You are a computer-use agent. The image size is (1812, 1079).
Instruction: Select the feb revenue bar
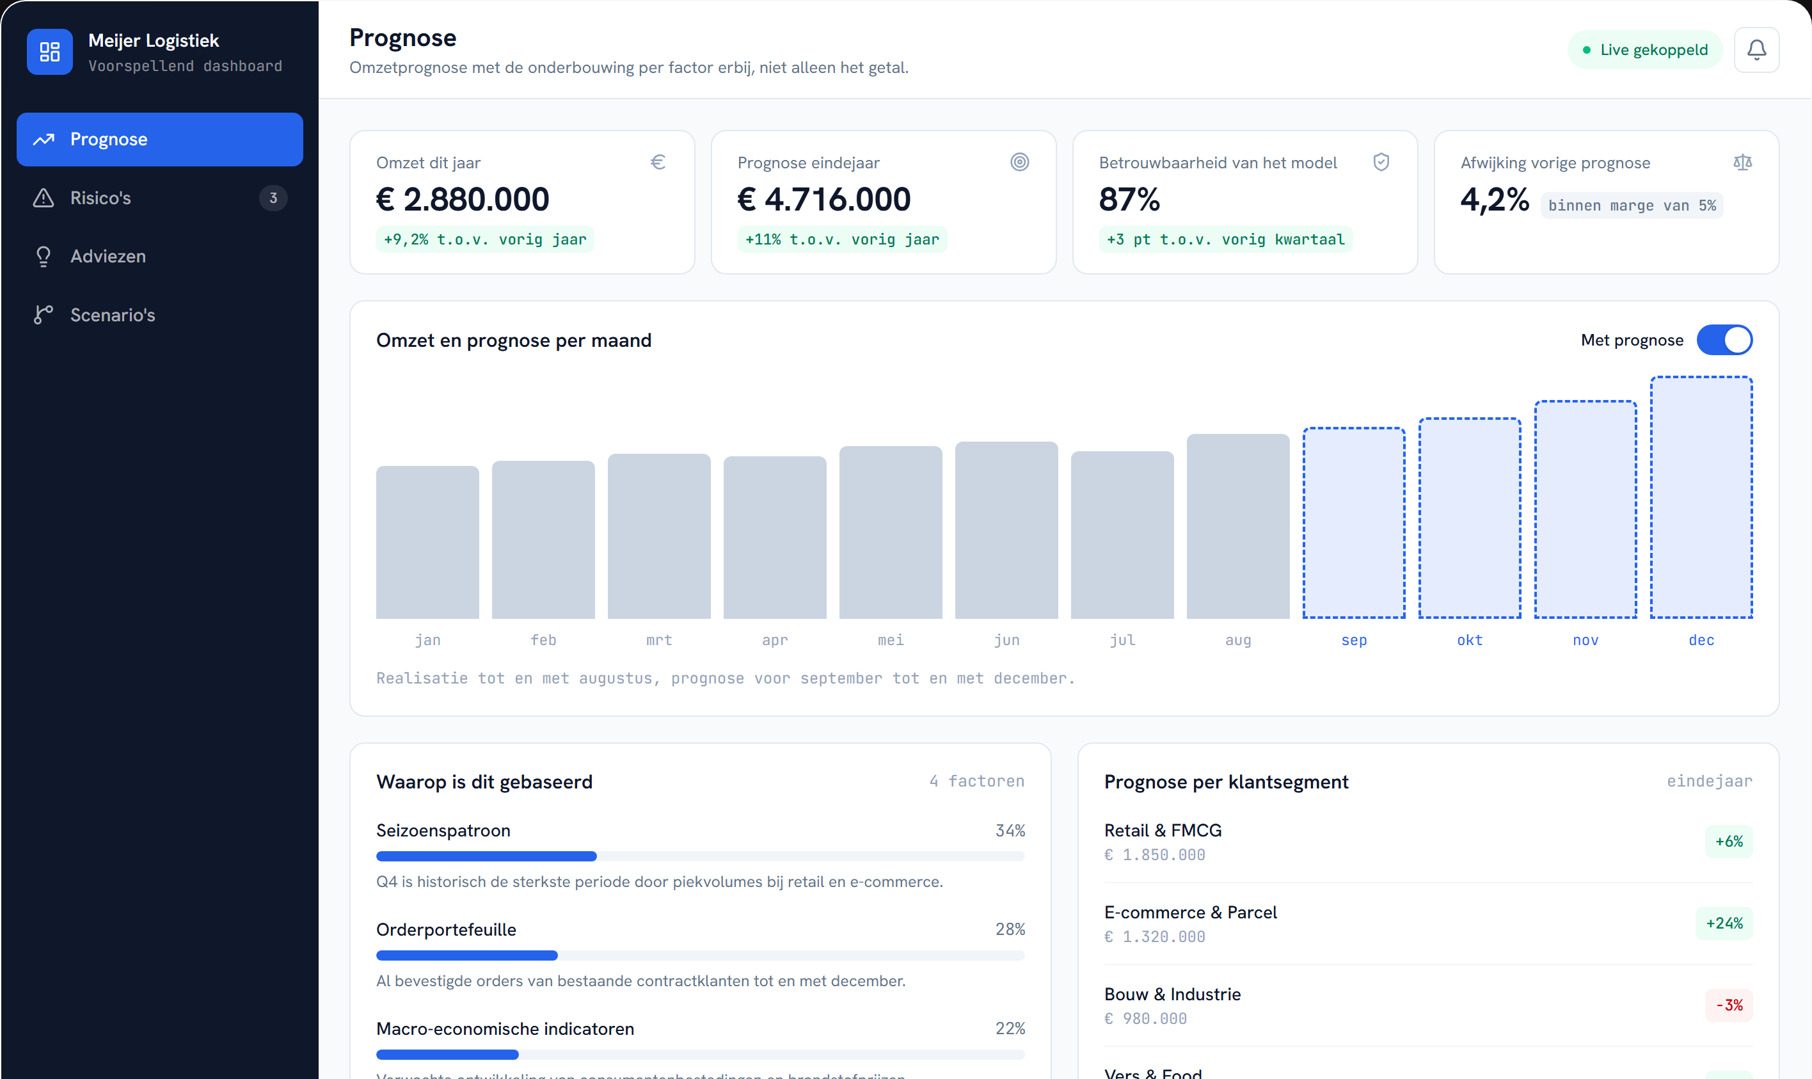point(543,539)
